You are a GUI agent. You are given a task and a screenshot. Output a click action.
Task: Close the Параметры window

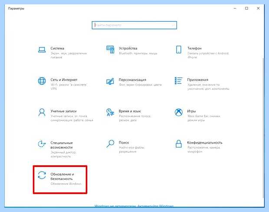[x=258, y=8]
